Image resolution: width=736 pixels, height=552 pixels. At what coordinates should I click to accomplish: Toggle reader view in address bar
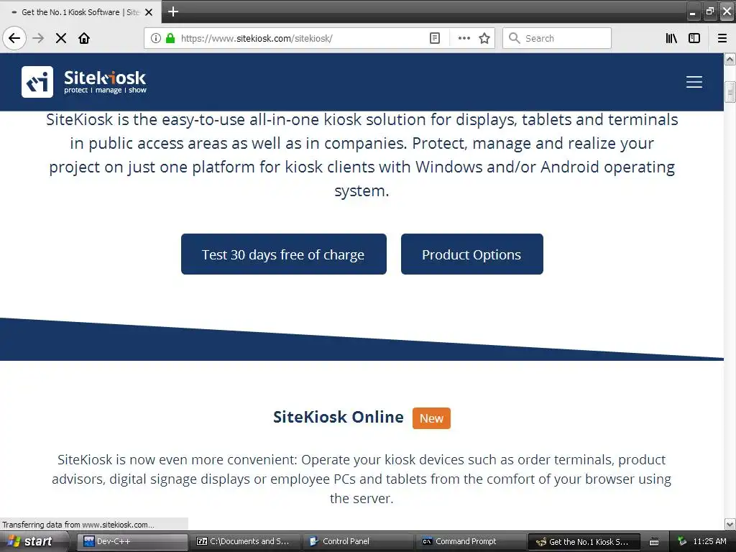point(435,38)
